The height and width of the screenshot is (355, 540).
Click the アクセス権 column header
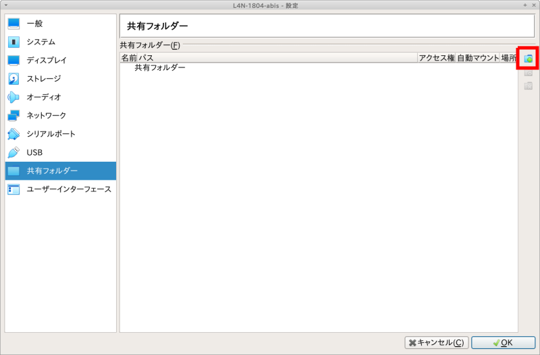pos(437,58)
